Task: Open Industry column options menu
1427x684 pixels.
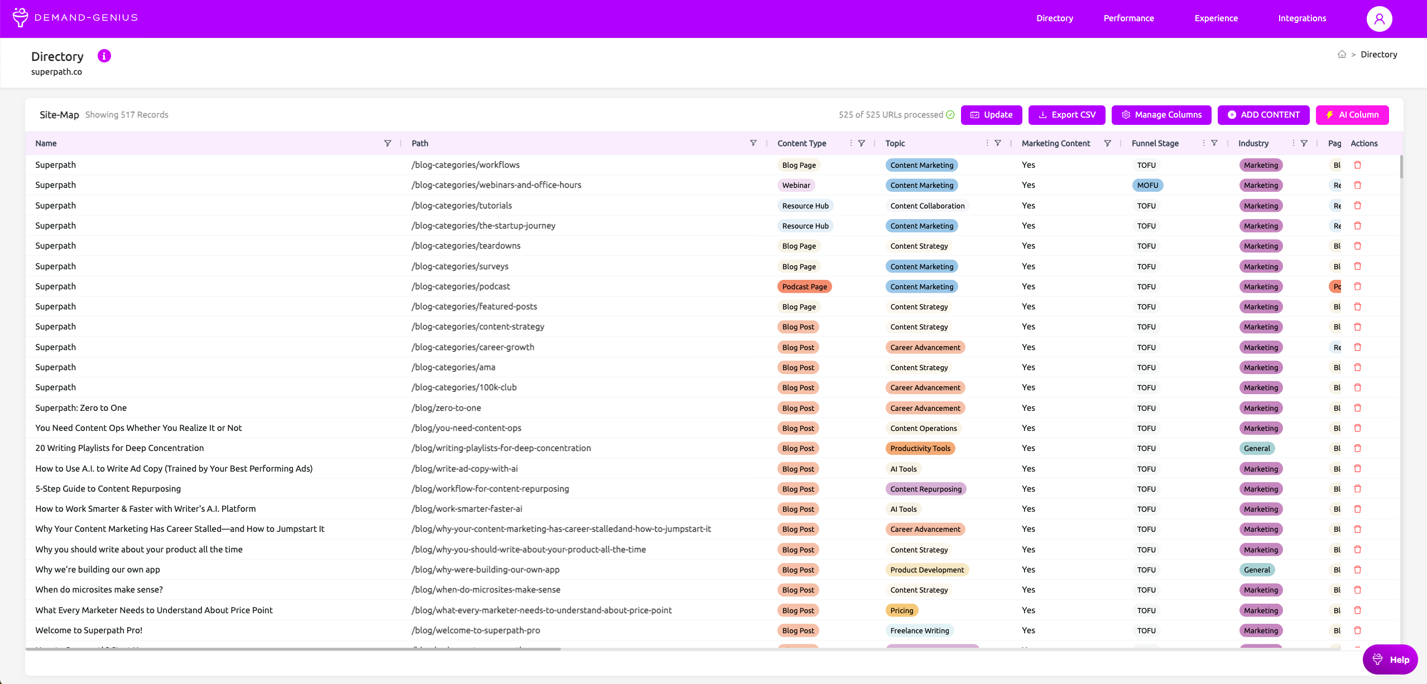Action: [1294, 143]
